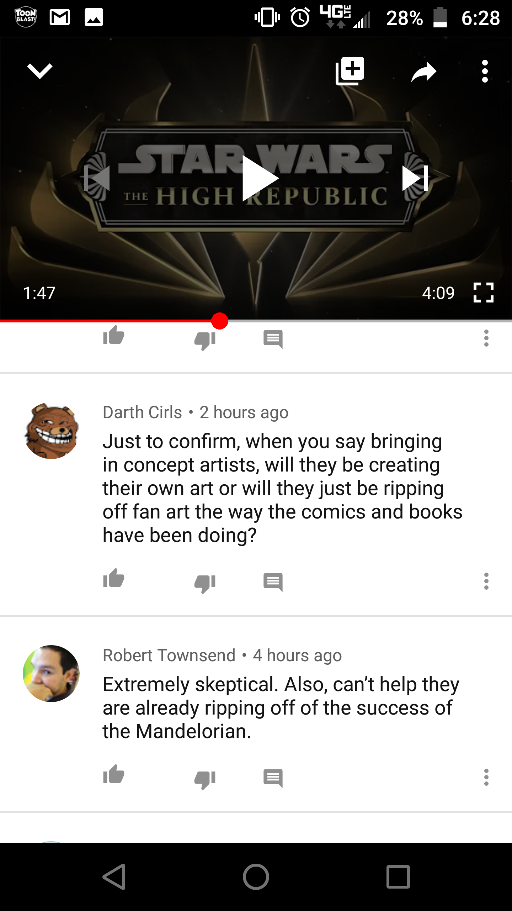Skip to the previous video

97,178
